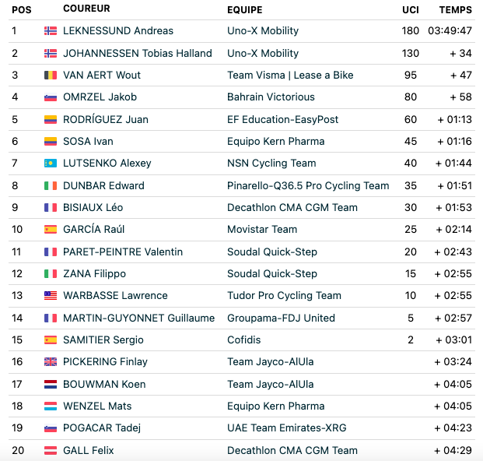This screenshot has height=461, width=483.
Task: Click the Kazakhstan flag beside LUTSENKO Alexey
Action: click(51, 163)
